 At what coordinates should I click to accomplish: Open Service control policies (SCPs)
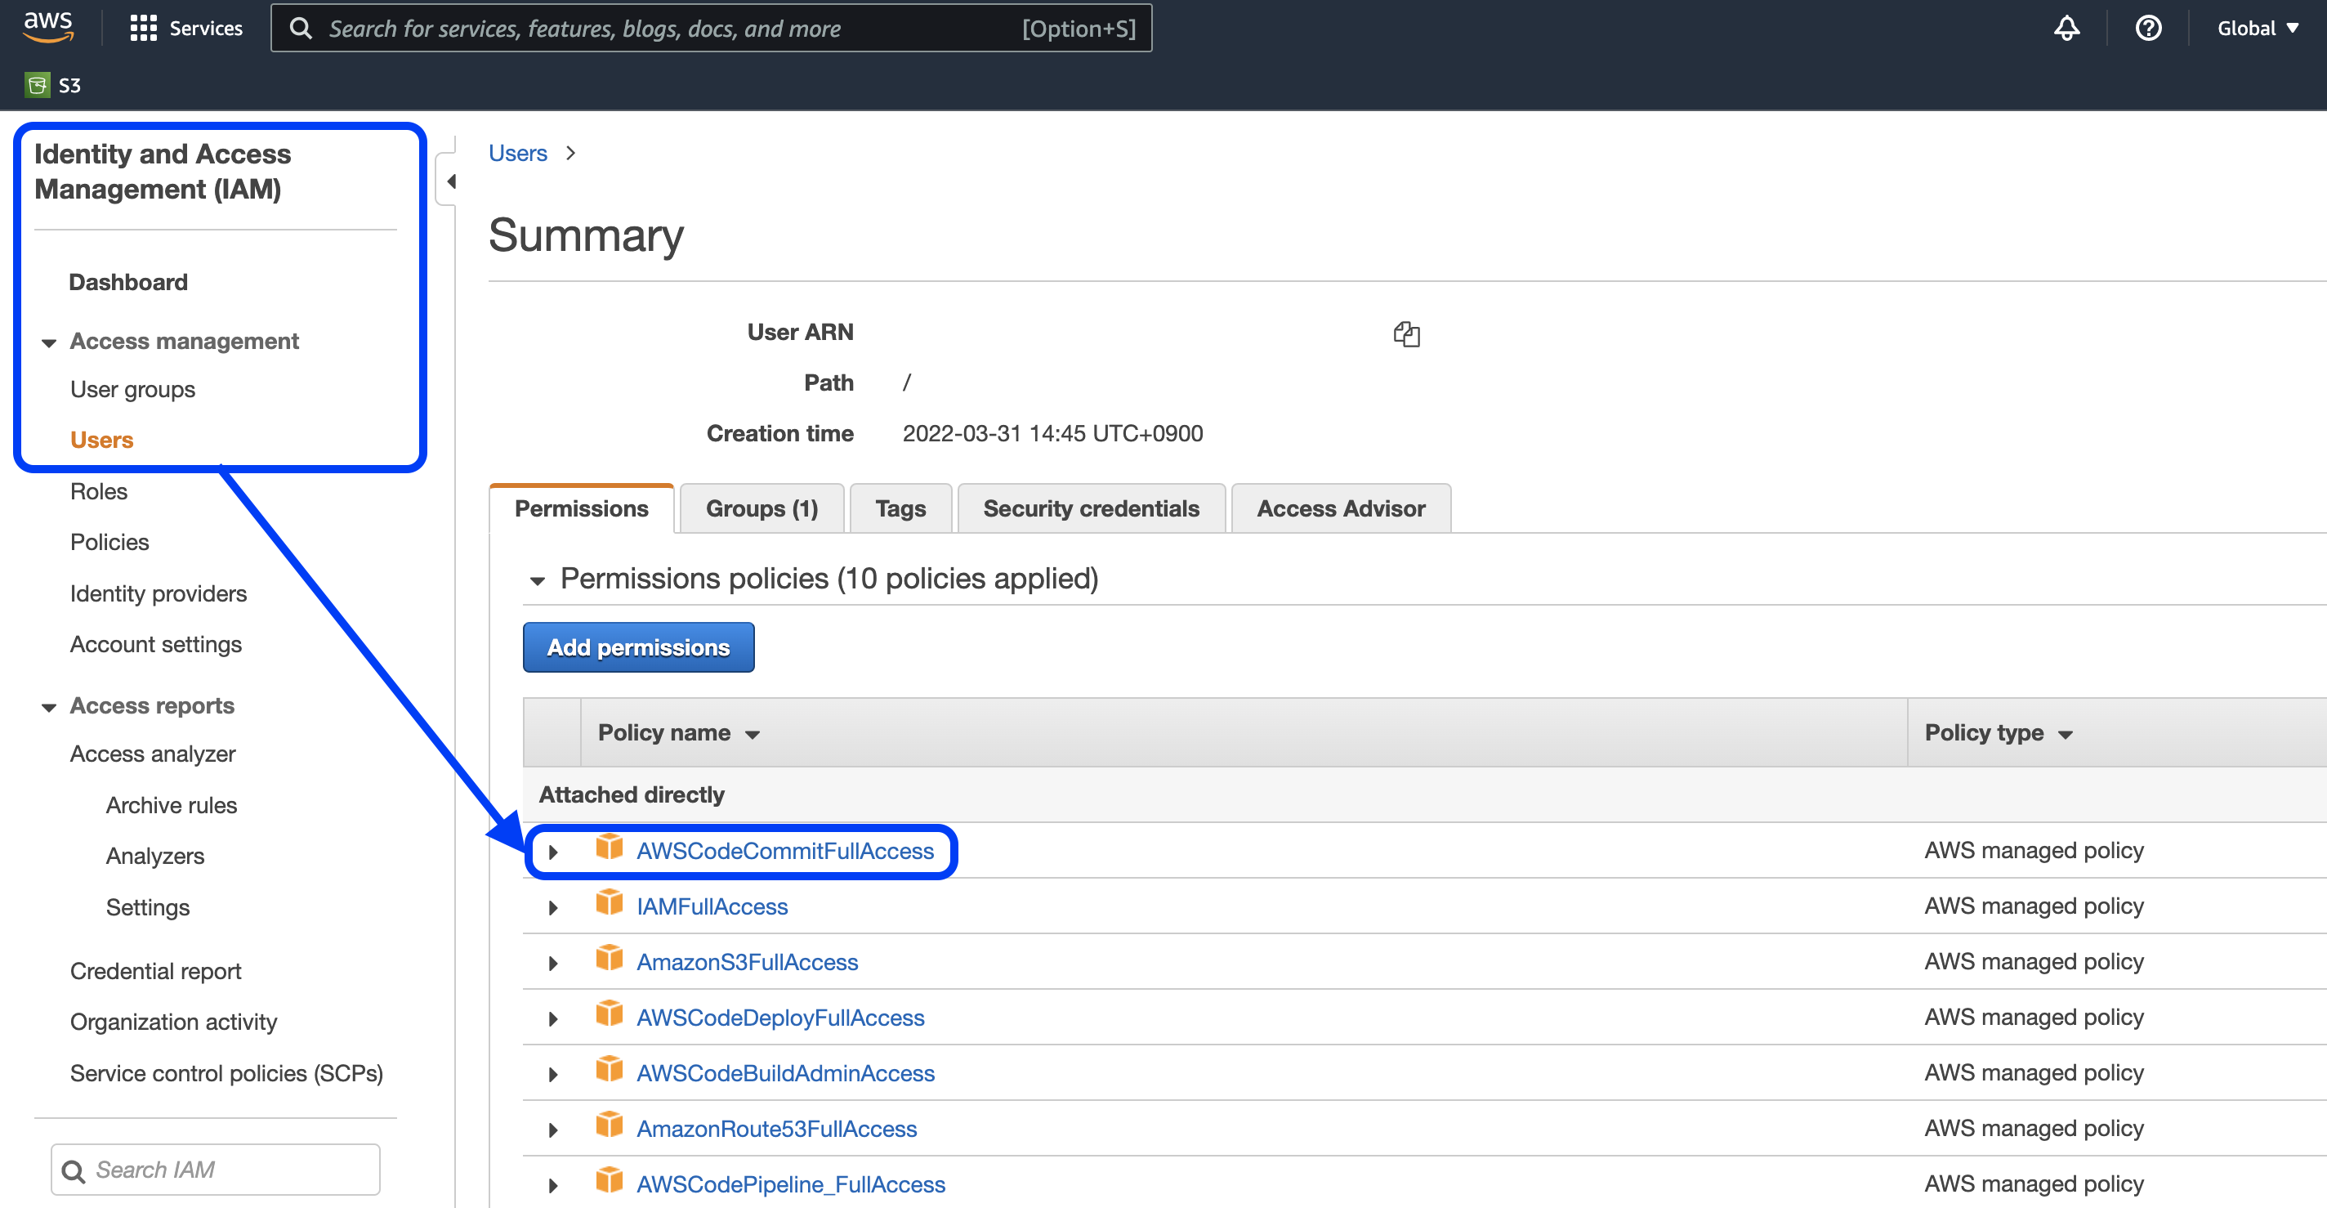tap(227, 1073)
